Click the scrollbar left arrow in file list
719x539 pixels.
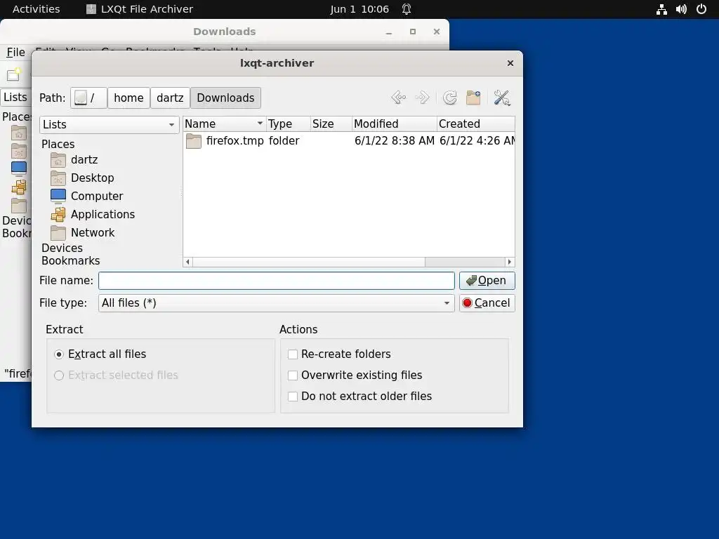tap(187, 262)
